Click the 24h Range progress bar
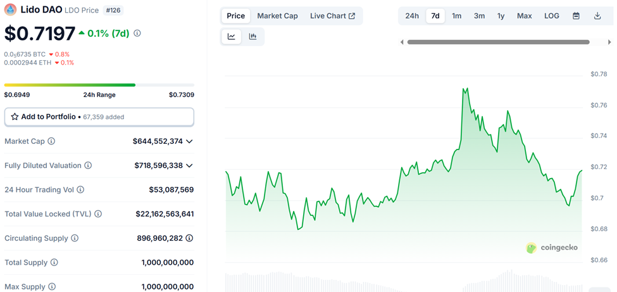The width and height of the screenshot is (617, 292). 99,85
